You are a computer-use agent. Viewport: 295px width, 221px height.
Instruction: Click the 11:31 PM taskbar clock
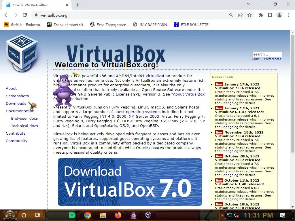point(258,215)
